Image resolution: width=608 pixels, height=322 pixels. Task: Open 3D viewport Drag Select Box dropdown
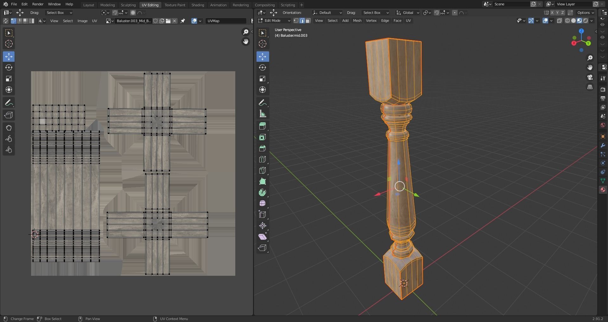coord(375,13)
